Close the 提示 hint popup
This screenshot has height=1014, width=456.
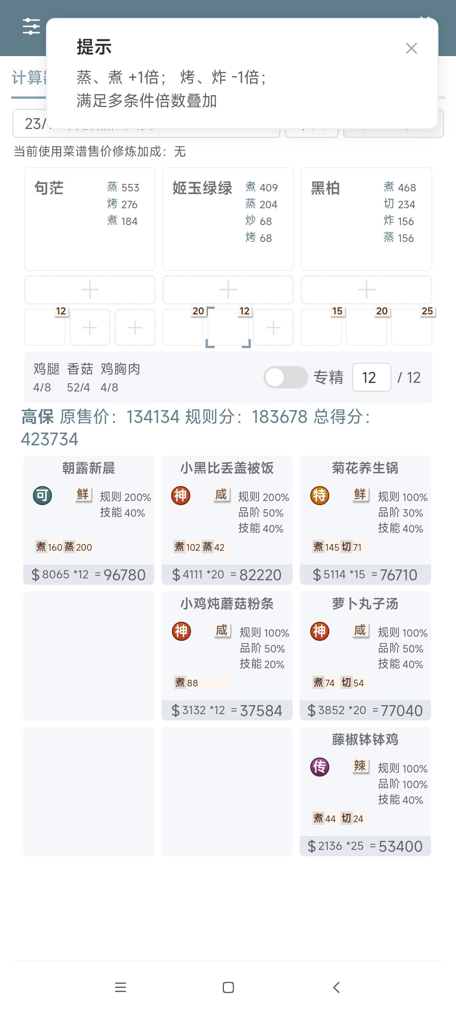pyautogui.click(x=411, y=48)
